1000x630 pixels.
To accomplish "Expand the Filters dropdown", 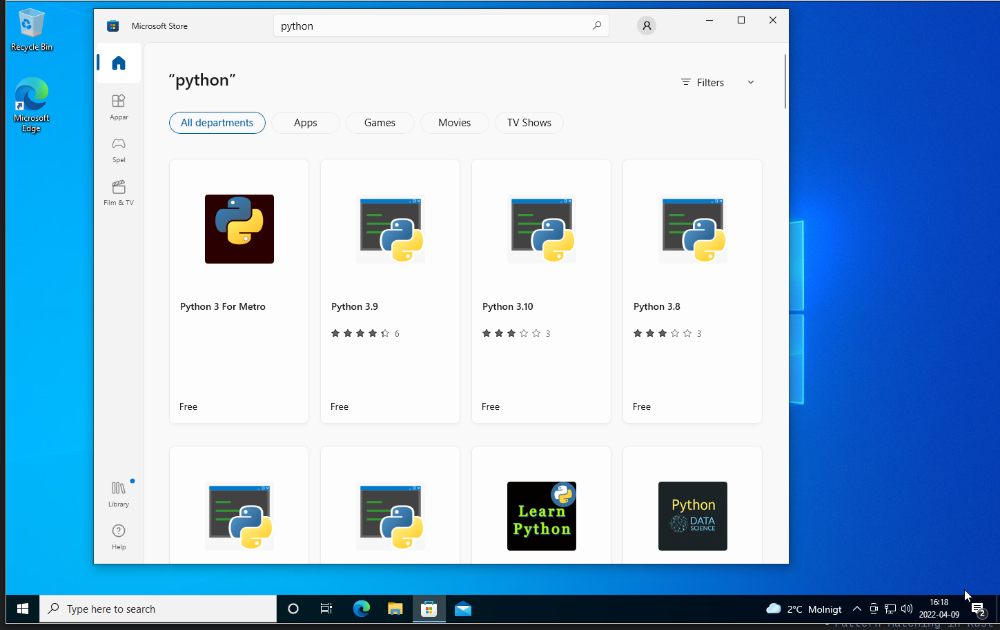I will coord(718,82).
